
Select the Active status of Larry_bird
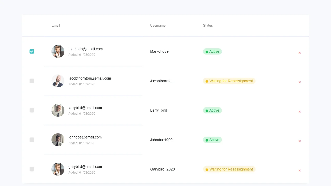pyautogui.click(x=212, y=110)
